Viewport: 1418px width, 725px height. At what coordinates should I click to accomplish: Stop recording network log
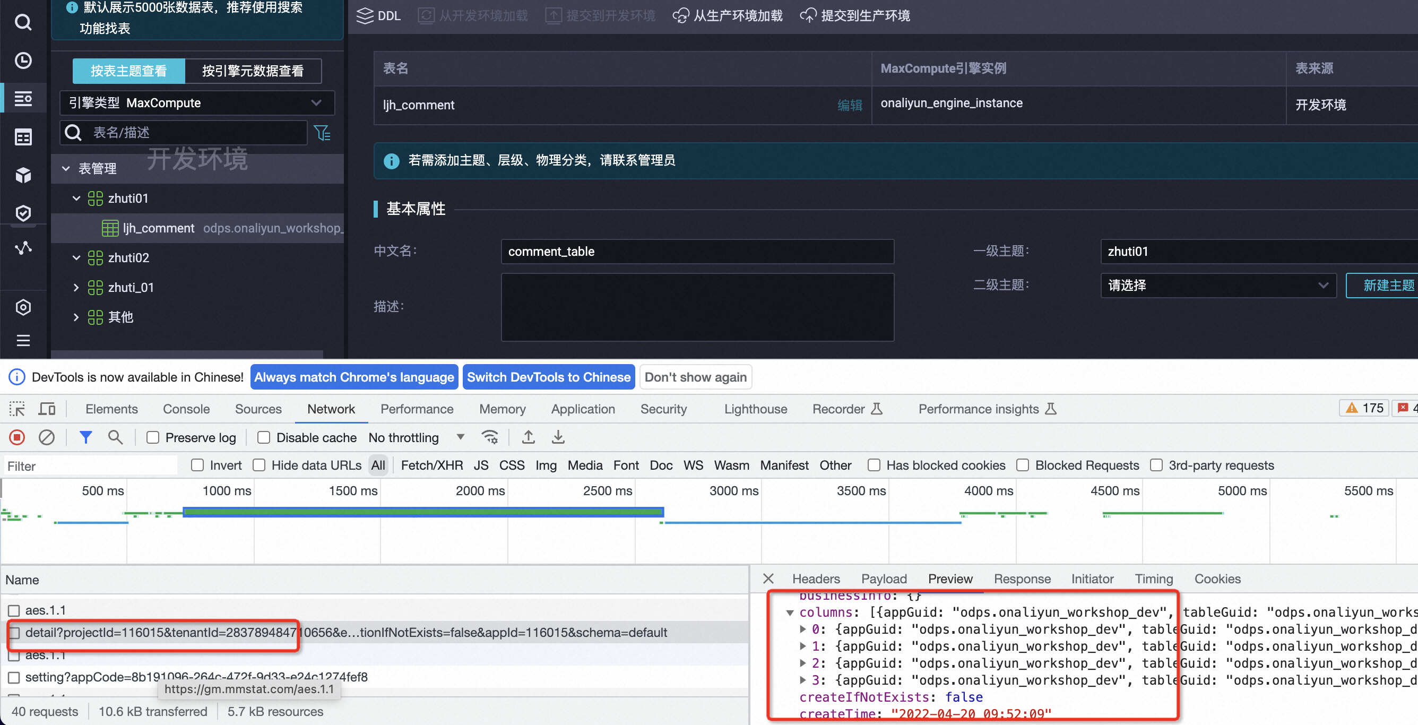point(17,438)
